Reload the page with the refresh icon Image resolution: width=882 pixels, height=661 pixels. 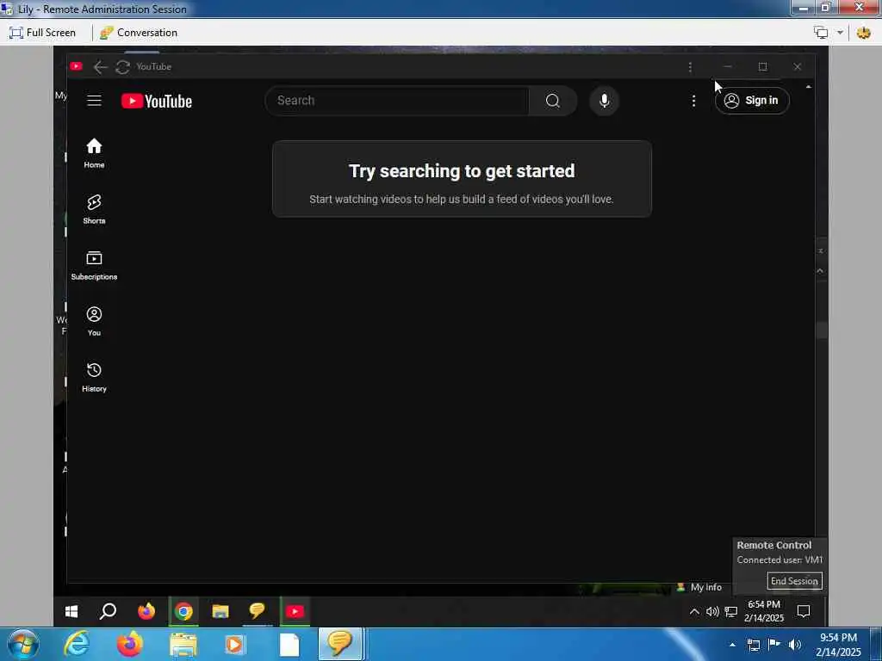point(122,67)
